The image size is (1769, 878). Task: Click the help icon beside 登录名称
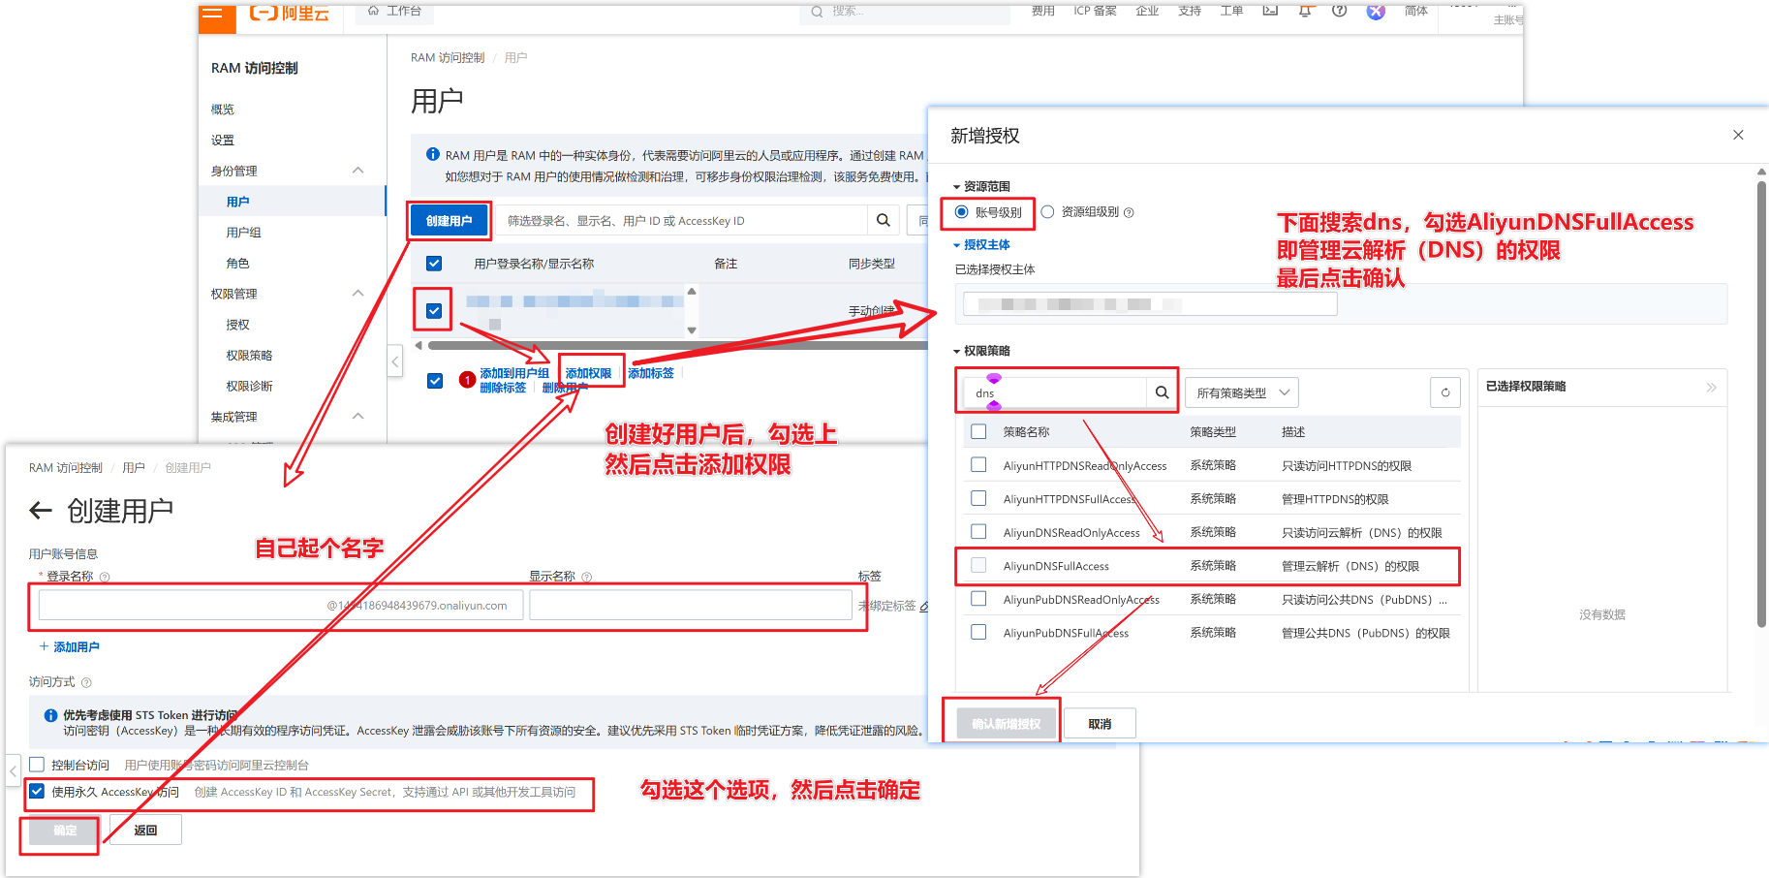coord(105,577)
